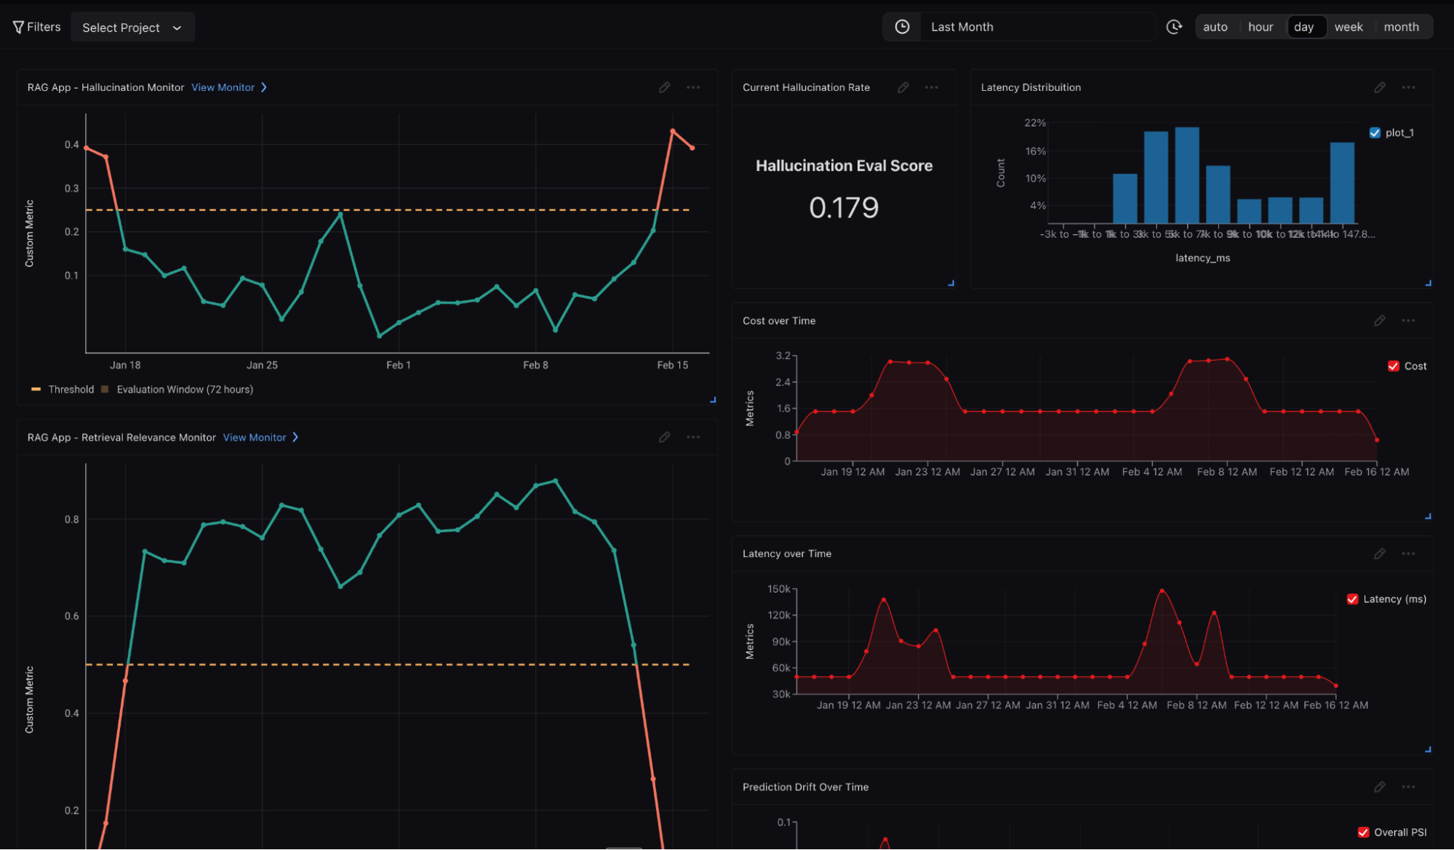Screen dimensions: 1454x850
Task: Uncheck the plot_1 legend checkbox
Action: pyautogui.click(x=1375, y=133)
